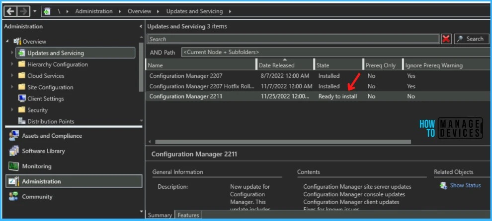Expand the Site Configuration folder
Viewport: 492px width, 221px height.
point(12,87)
